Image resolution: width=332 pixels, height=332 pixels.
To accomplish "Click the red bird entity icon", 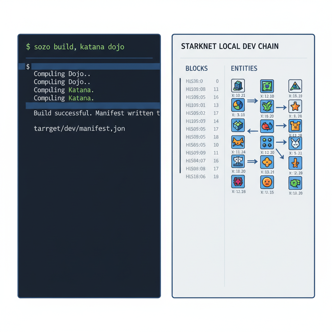I will [267, 126].
